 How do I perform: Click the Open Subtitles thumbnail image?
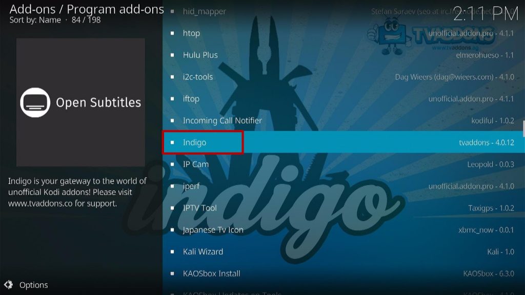click(x=80, y=102)
